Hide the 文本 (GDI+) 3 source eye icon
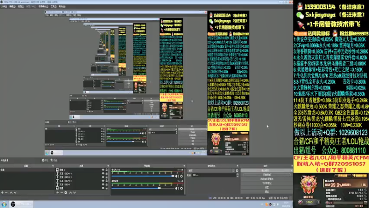 pos(103,177)
